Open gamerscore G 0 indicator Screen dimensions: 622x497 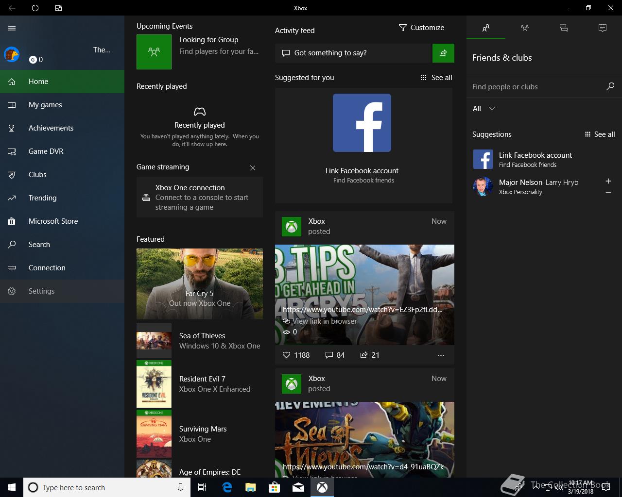(x=36, y=60)
